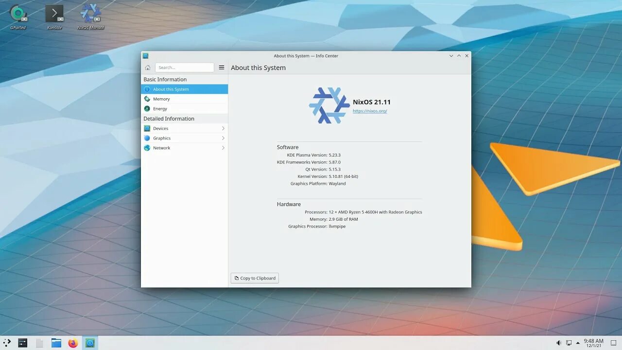
Task: Show hidden system tray icons arrow
Action: point(578,343)
